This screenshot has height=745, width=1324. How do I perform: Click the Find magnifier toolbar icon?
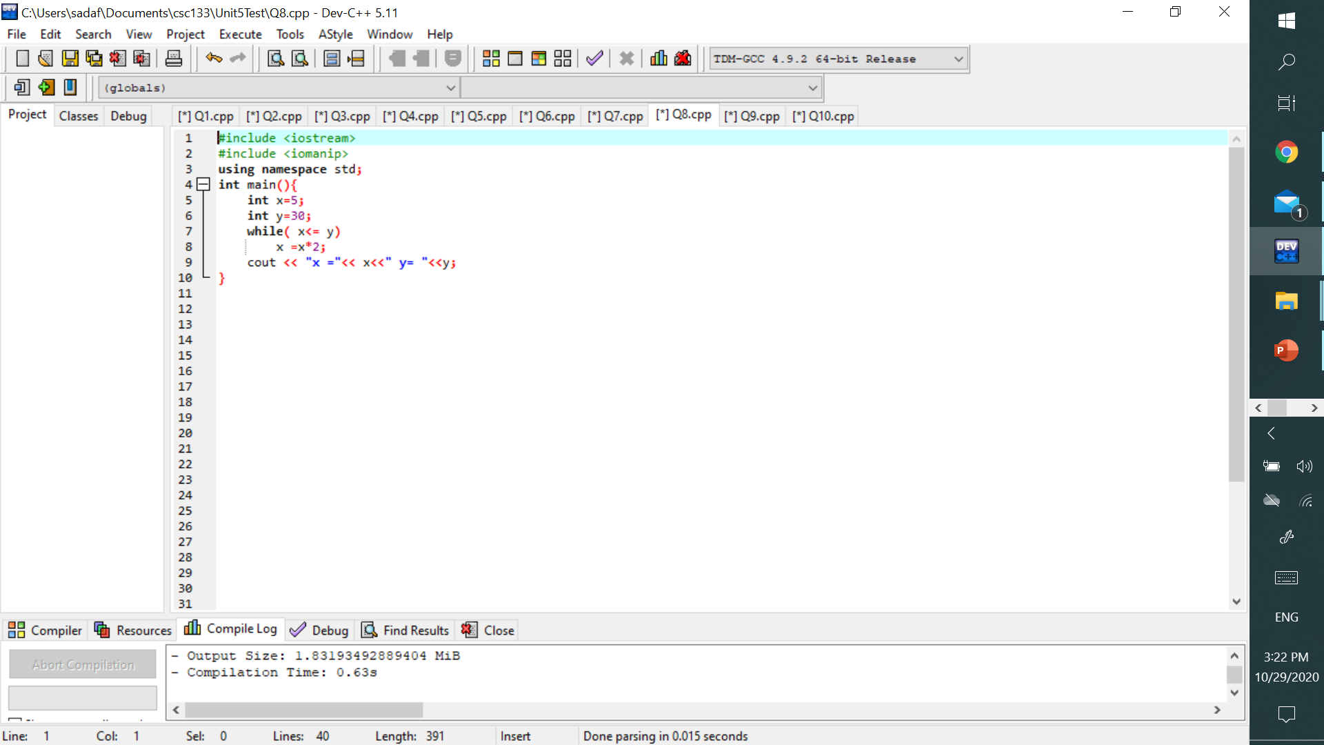tap(276, 59)
